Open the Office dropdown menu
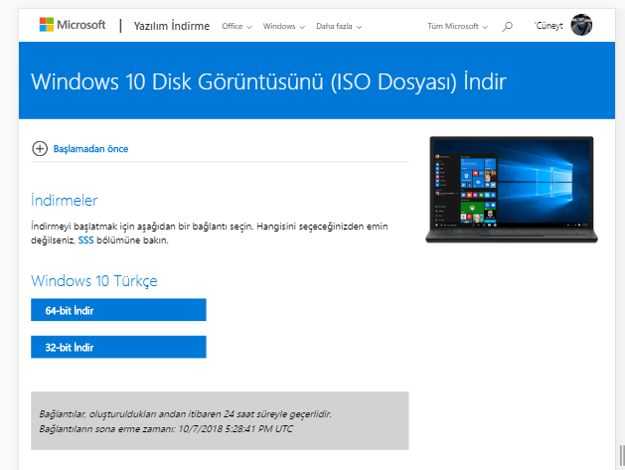The height and width of the screenshot is (470, 625). [236, 27]
